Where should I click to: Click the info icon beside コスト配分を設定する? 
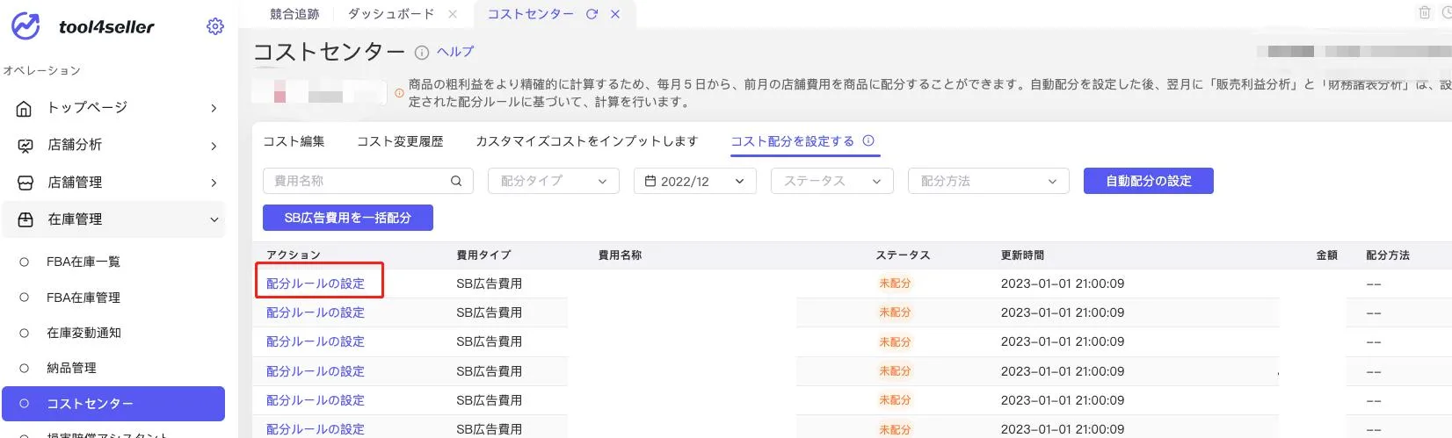click(868, 140)
